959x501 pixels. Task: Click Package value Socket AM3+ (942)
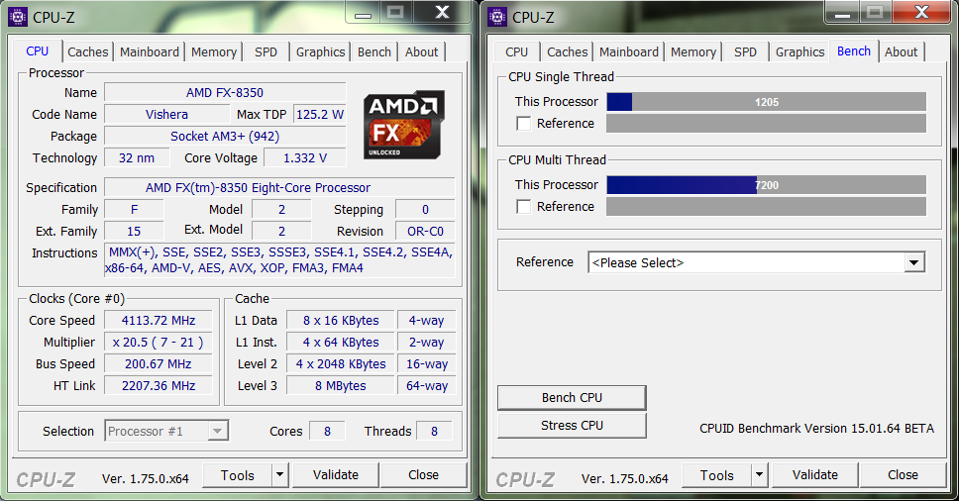(225, 137)
